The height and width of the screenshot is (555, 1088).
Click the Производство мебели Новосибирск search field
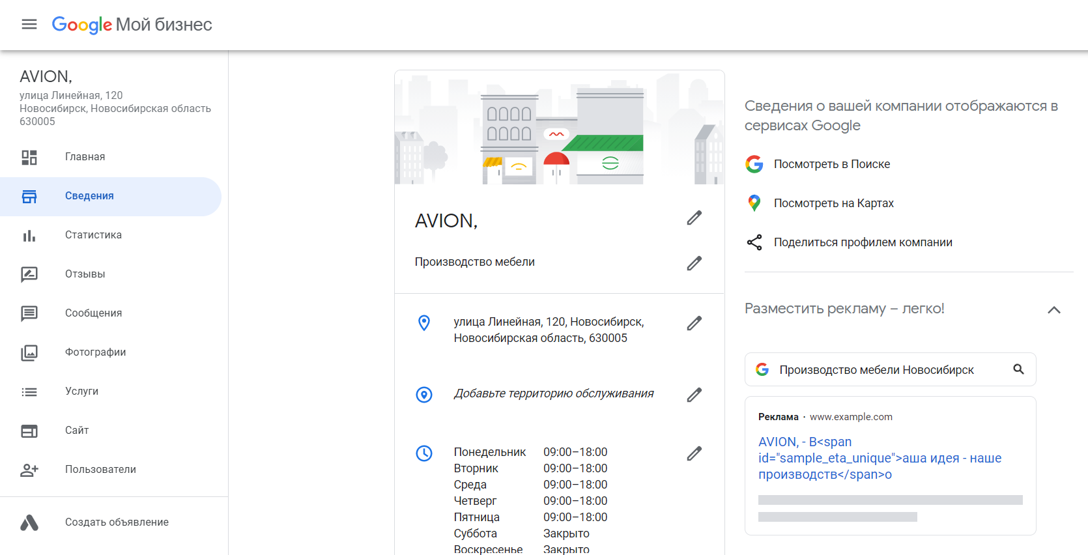(x=890, y=369)
